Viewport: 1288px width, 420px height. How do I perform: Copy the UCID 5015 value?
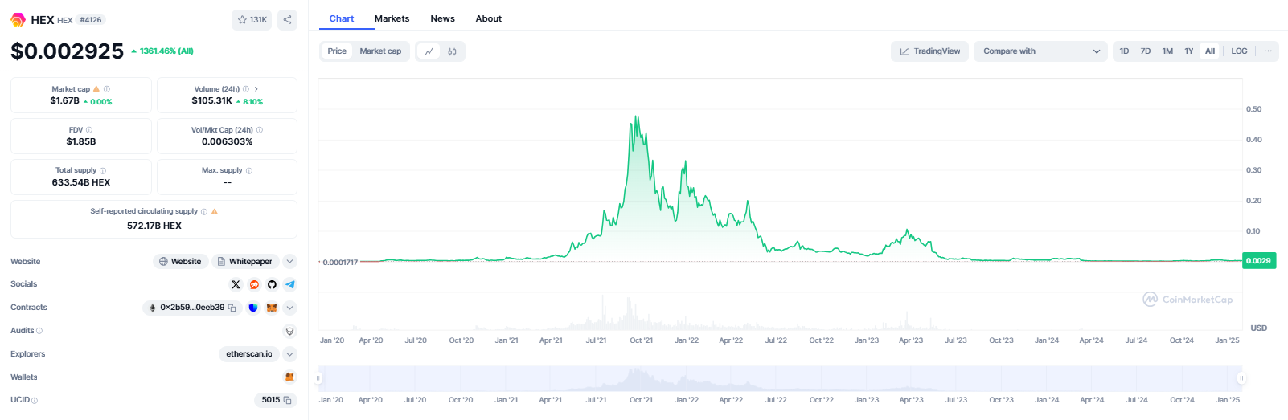coord(287,400)
